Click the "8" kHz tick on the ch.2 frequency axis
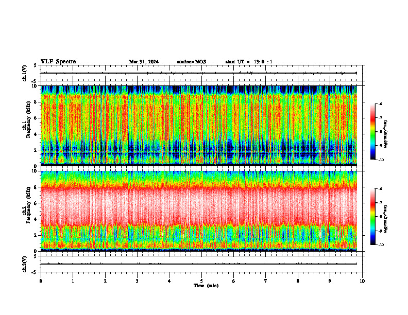 (x=36, y=187)
